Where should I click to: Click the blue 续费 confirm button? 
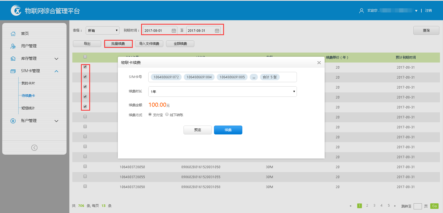click(228, 130)
